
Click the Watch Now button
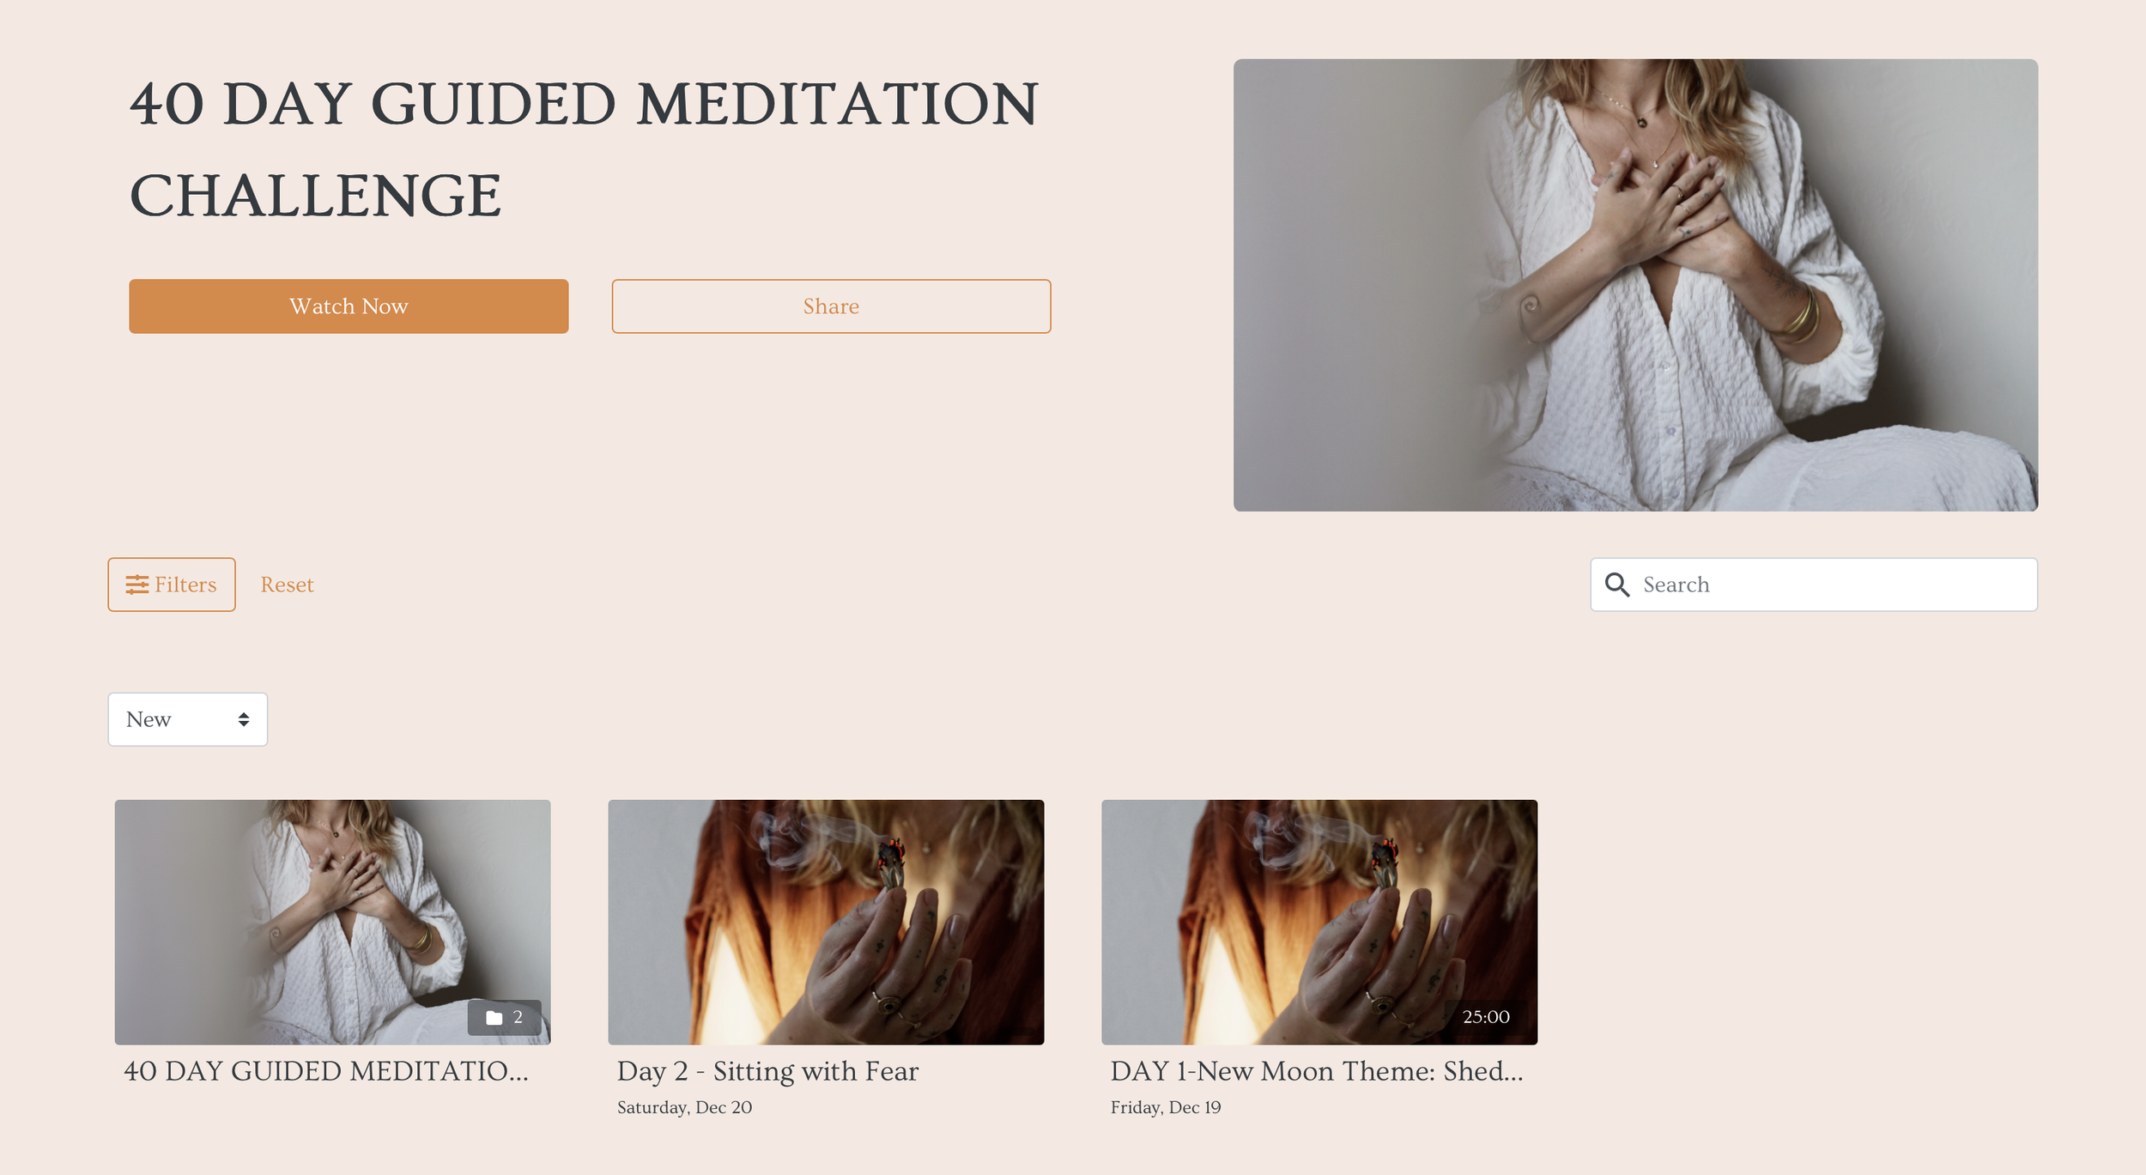pos(349,306)
